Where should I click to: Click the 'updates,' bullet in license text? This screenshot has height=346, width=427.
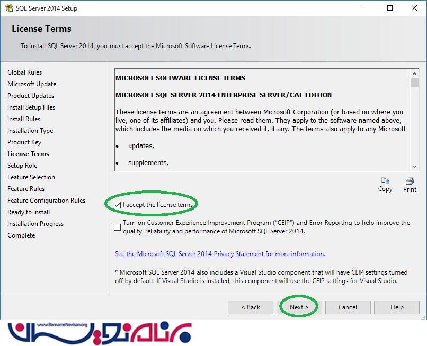tap(141, 146)
